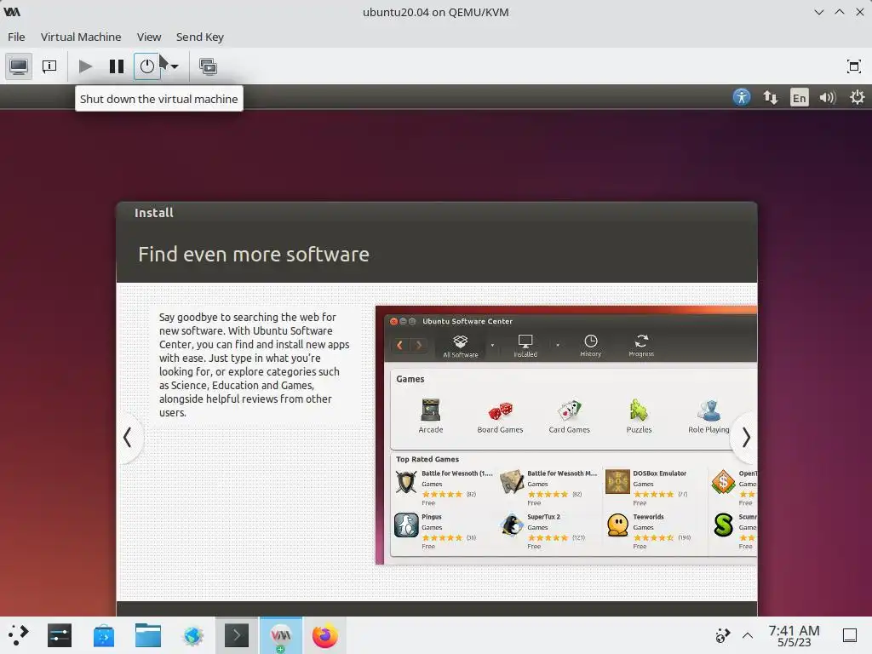Screen dimensions: 872x654
Task: Open the system tray updates icon
Action: coord(722,635)
